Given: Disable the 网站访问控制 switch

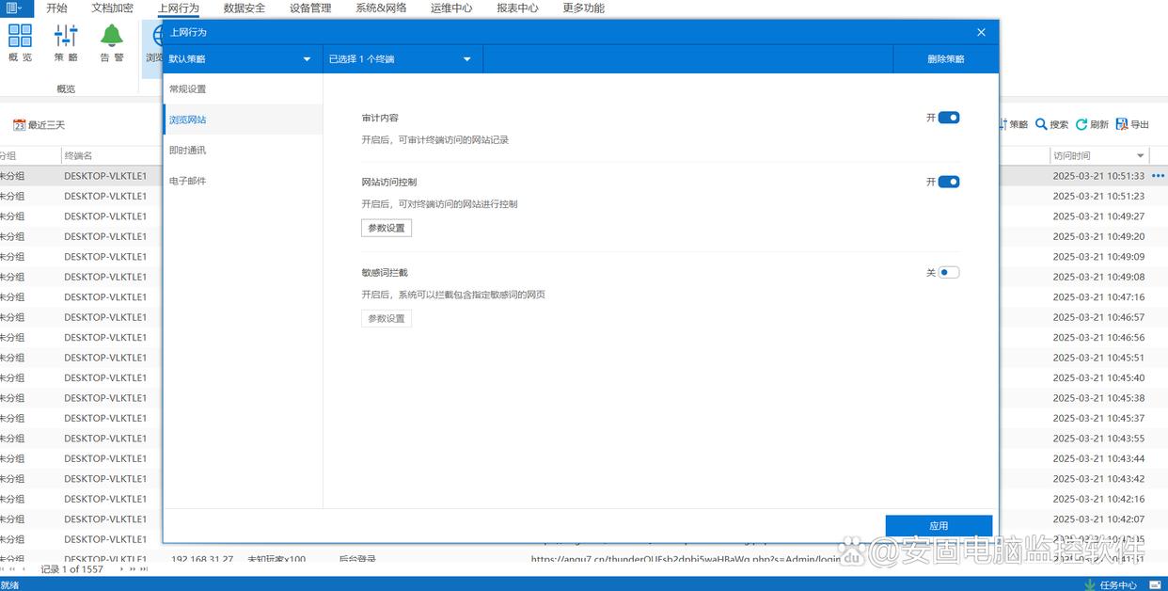Looking at the screenshot, I should point(948,182).
